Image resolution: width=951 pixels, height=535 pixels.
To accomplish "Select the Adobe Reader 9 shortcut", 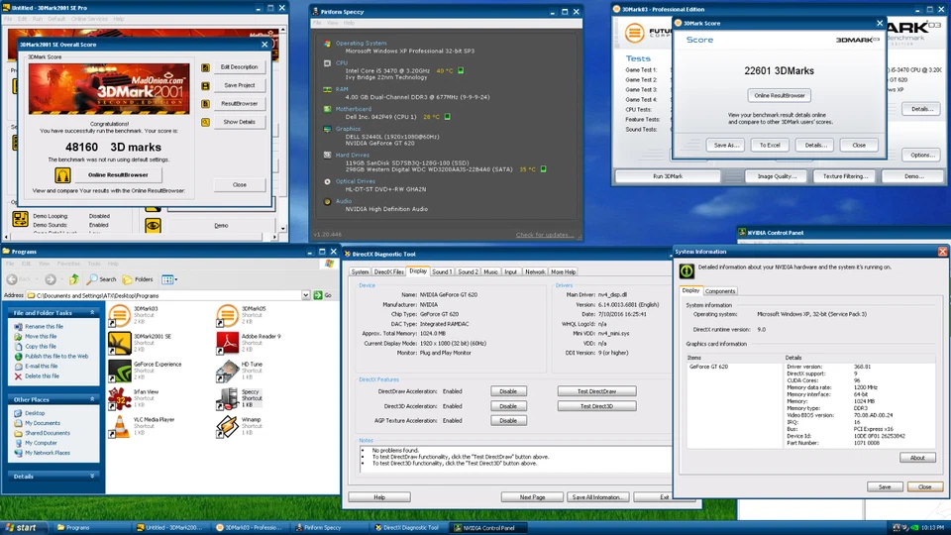I will [227, 343].
